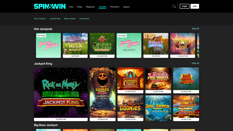
Task: Open the Slots menu
Action: (71, 7)
